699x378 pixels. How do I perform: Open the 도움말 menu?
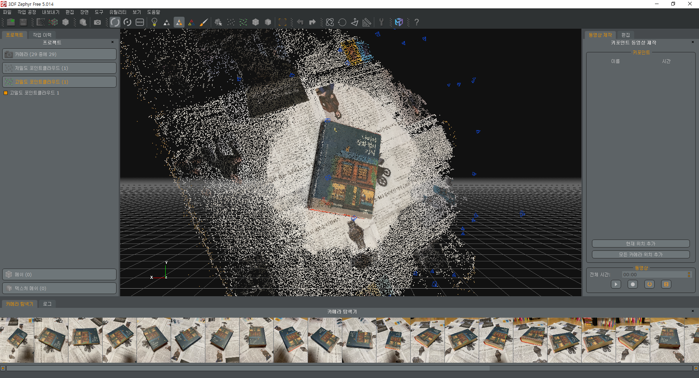pyautogui.click(x=154, y=12)
